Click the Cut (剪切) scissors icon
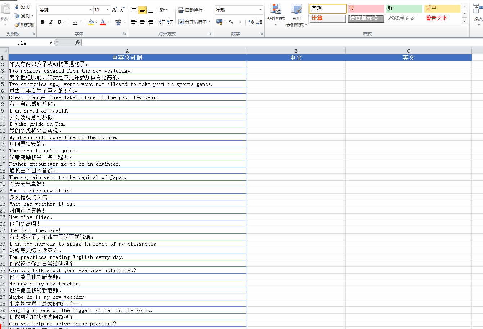This screenshot has height=329, width=483. point(17,7)
